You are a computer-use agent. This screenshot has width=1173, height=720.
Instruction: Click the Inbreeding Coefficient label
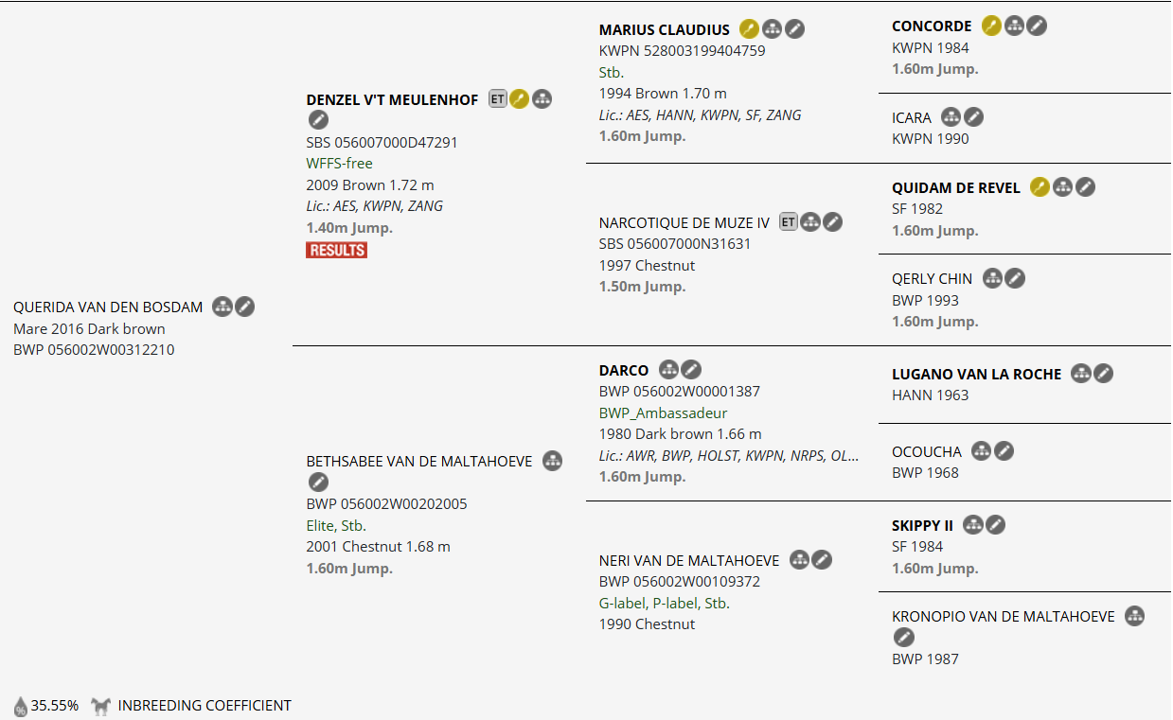coord(204,706)
